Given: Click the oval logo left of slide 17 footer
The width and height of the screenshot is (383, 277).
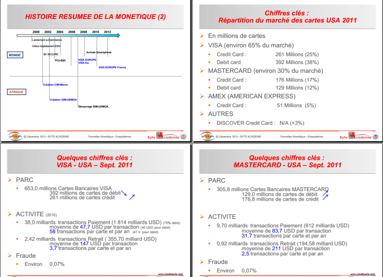Looking at the screenshot, I should pyautogui.click(x=15, y=136).
